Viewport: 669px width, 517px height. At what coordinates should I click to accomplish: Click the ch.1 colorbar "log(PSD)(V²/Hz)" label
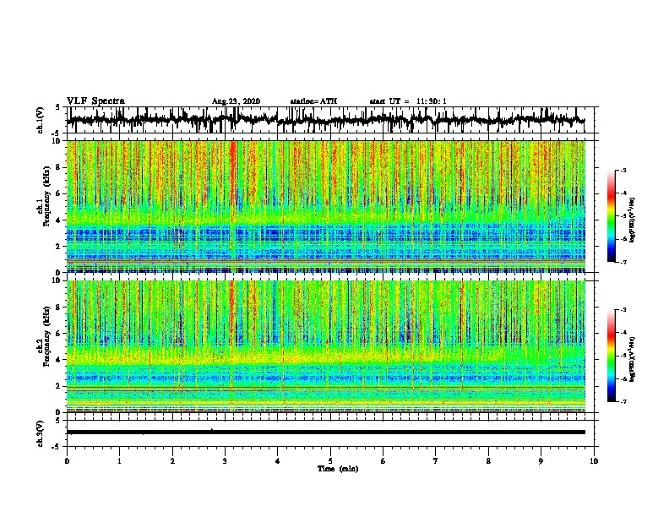633,220
